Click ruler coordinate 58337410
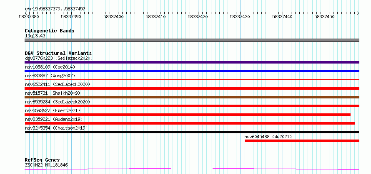Viewport: 371px width, 174px height. [155, 17]
